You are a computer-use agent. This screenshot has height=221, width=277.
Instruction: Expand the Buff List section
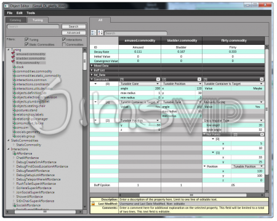click(x=92, y=70)
